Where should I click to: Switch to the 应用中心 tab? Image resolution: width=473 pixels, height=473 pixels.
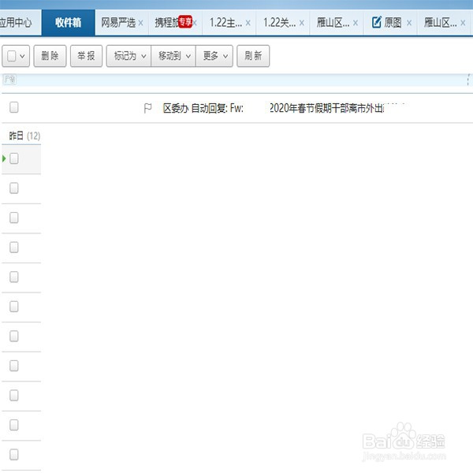click(20, 23)
